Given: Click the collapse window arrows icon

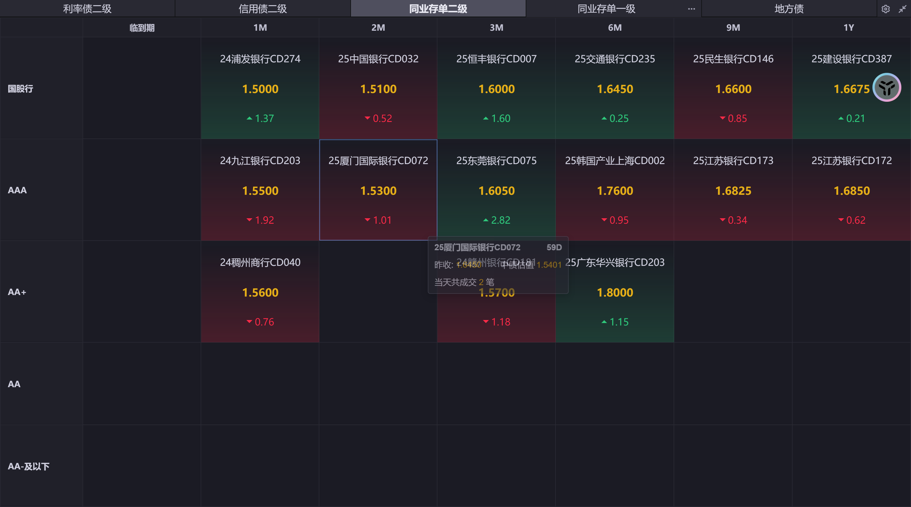Looking at the screenshot, I should tap(903, 9).
